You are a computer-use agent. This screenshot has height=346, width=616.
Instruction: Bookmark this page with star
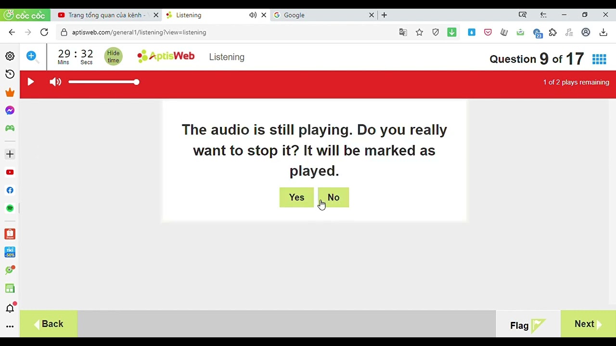420,32
